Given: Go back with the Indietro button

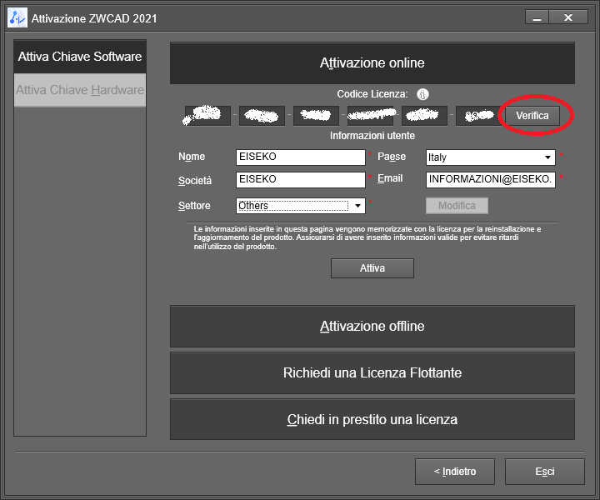Looking at the screenshot, I should click(455, 472).
